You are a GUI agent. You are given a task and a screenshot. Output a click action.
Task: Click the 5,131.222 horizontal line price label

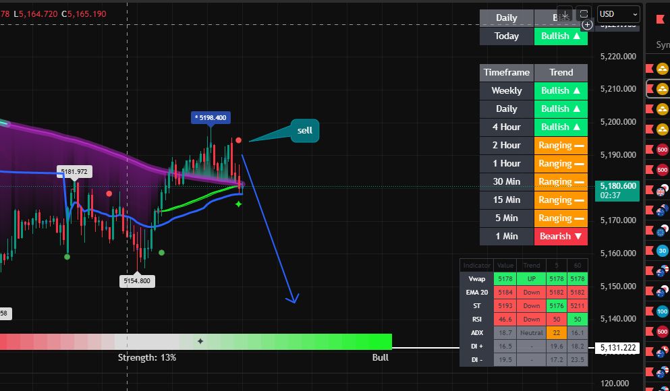coord(617,348)
